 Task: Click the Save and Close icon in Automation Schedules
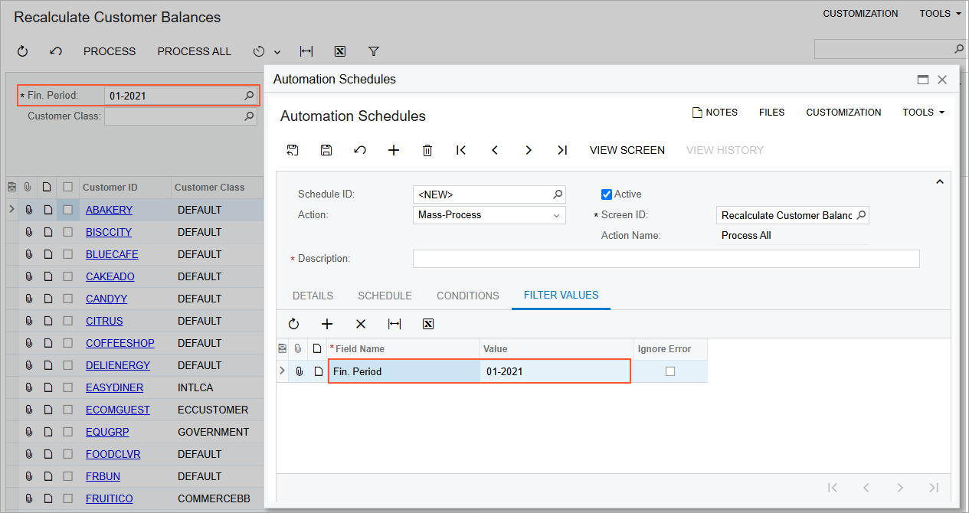coord(293,150)
